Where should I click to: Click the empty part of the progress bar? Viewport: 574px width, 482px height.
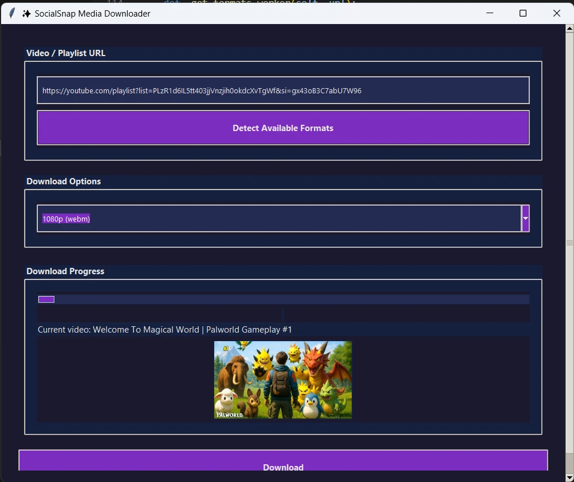coord(292,299)
